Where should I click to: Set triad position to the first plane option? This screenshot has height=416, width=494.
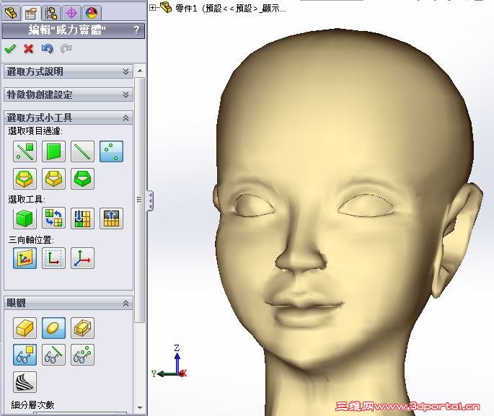pyautogui.click(x=25, y=258)
